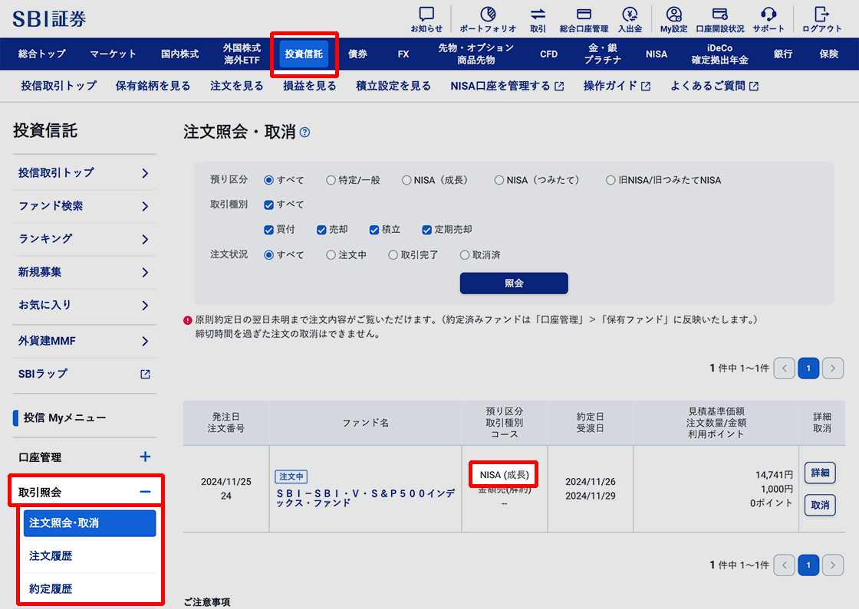The image size is (859, 609).
Task: Select 特定/一般 radio button
Action: [331, 180]
